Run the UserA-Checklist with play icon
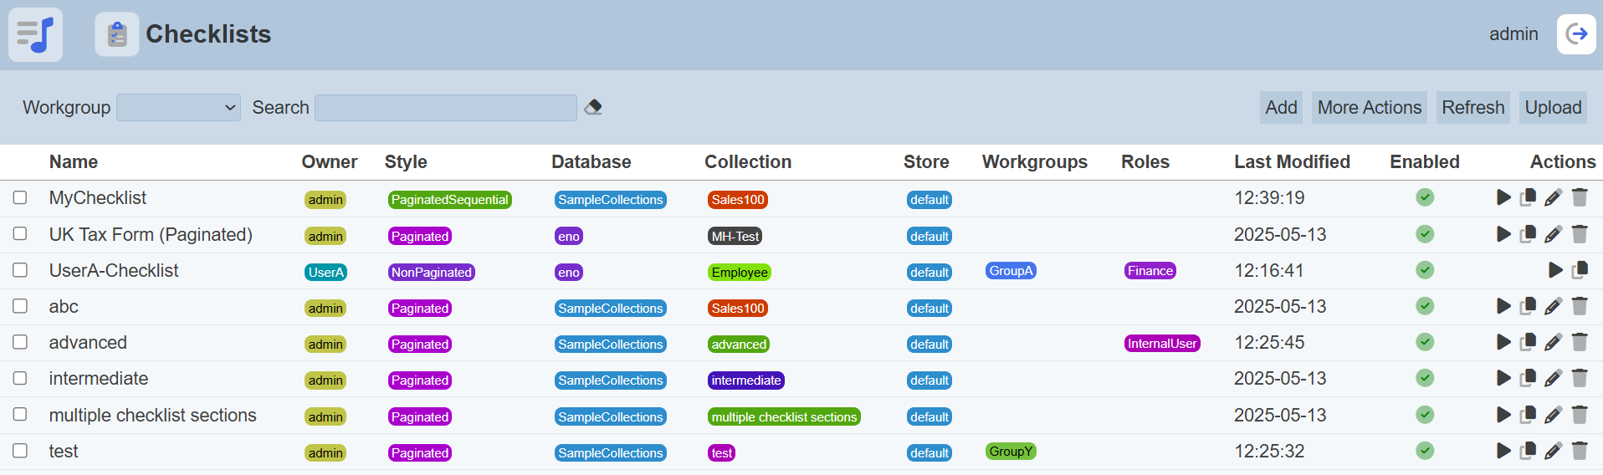This screenshot has width=1603, height=475. pyautogui.click(x=1555, y=270)
